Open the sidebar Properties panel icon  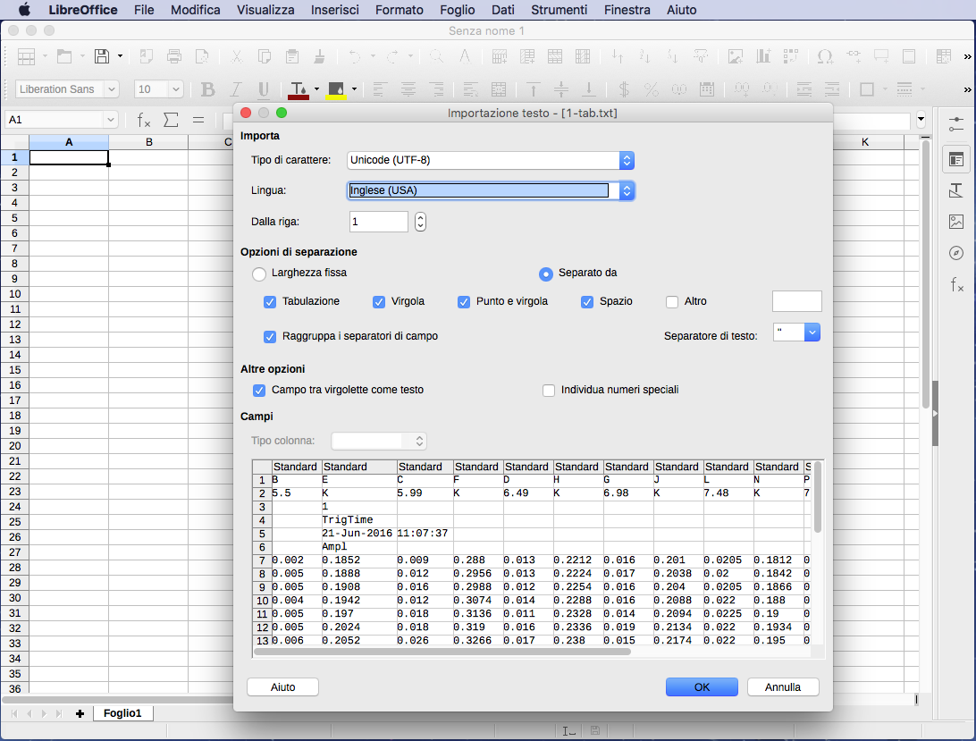(956, 159)
